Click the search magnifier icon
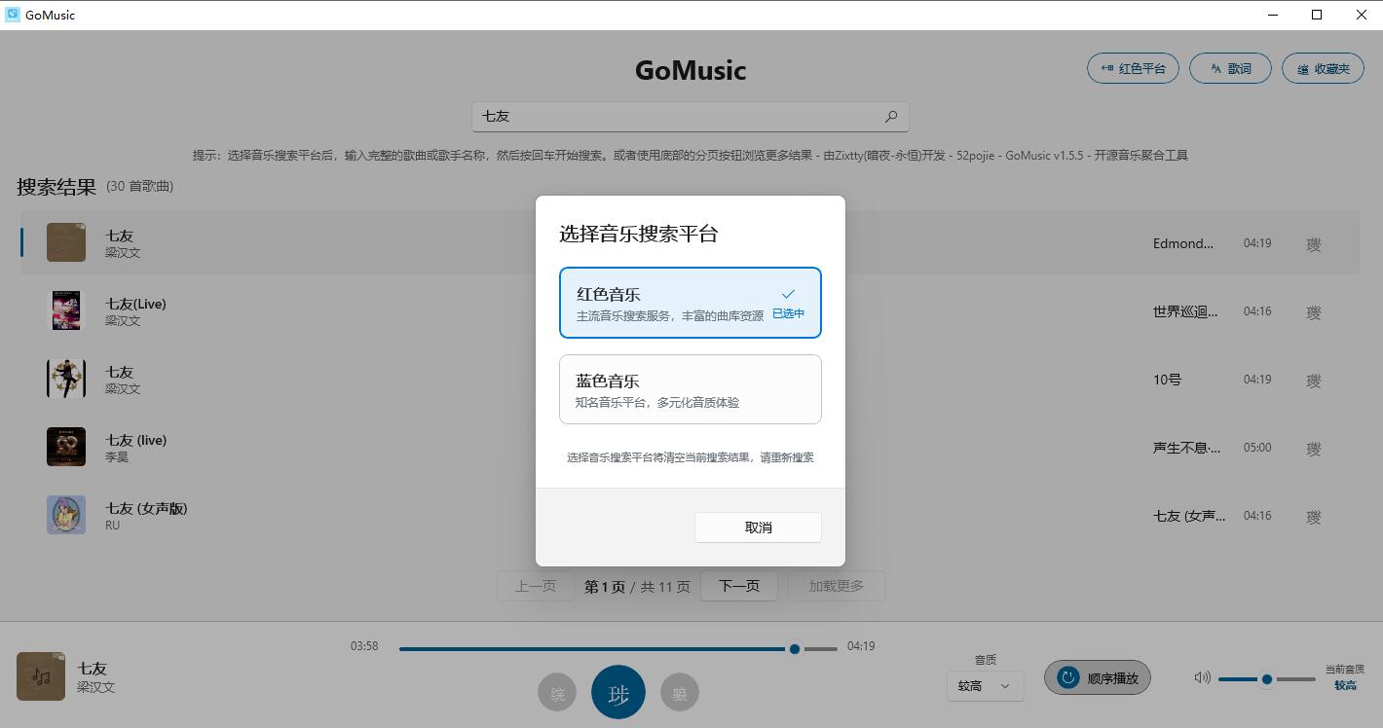The image size is (1383, 728). pyautogui.click(x=890, y=116)
